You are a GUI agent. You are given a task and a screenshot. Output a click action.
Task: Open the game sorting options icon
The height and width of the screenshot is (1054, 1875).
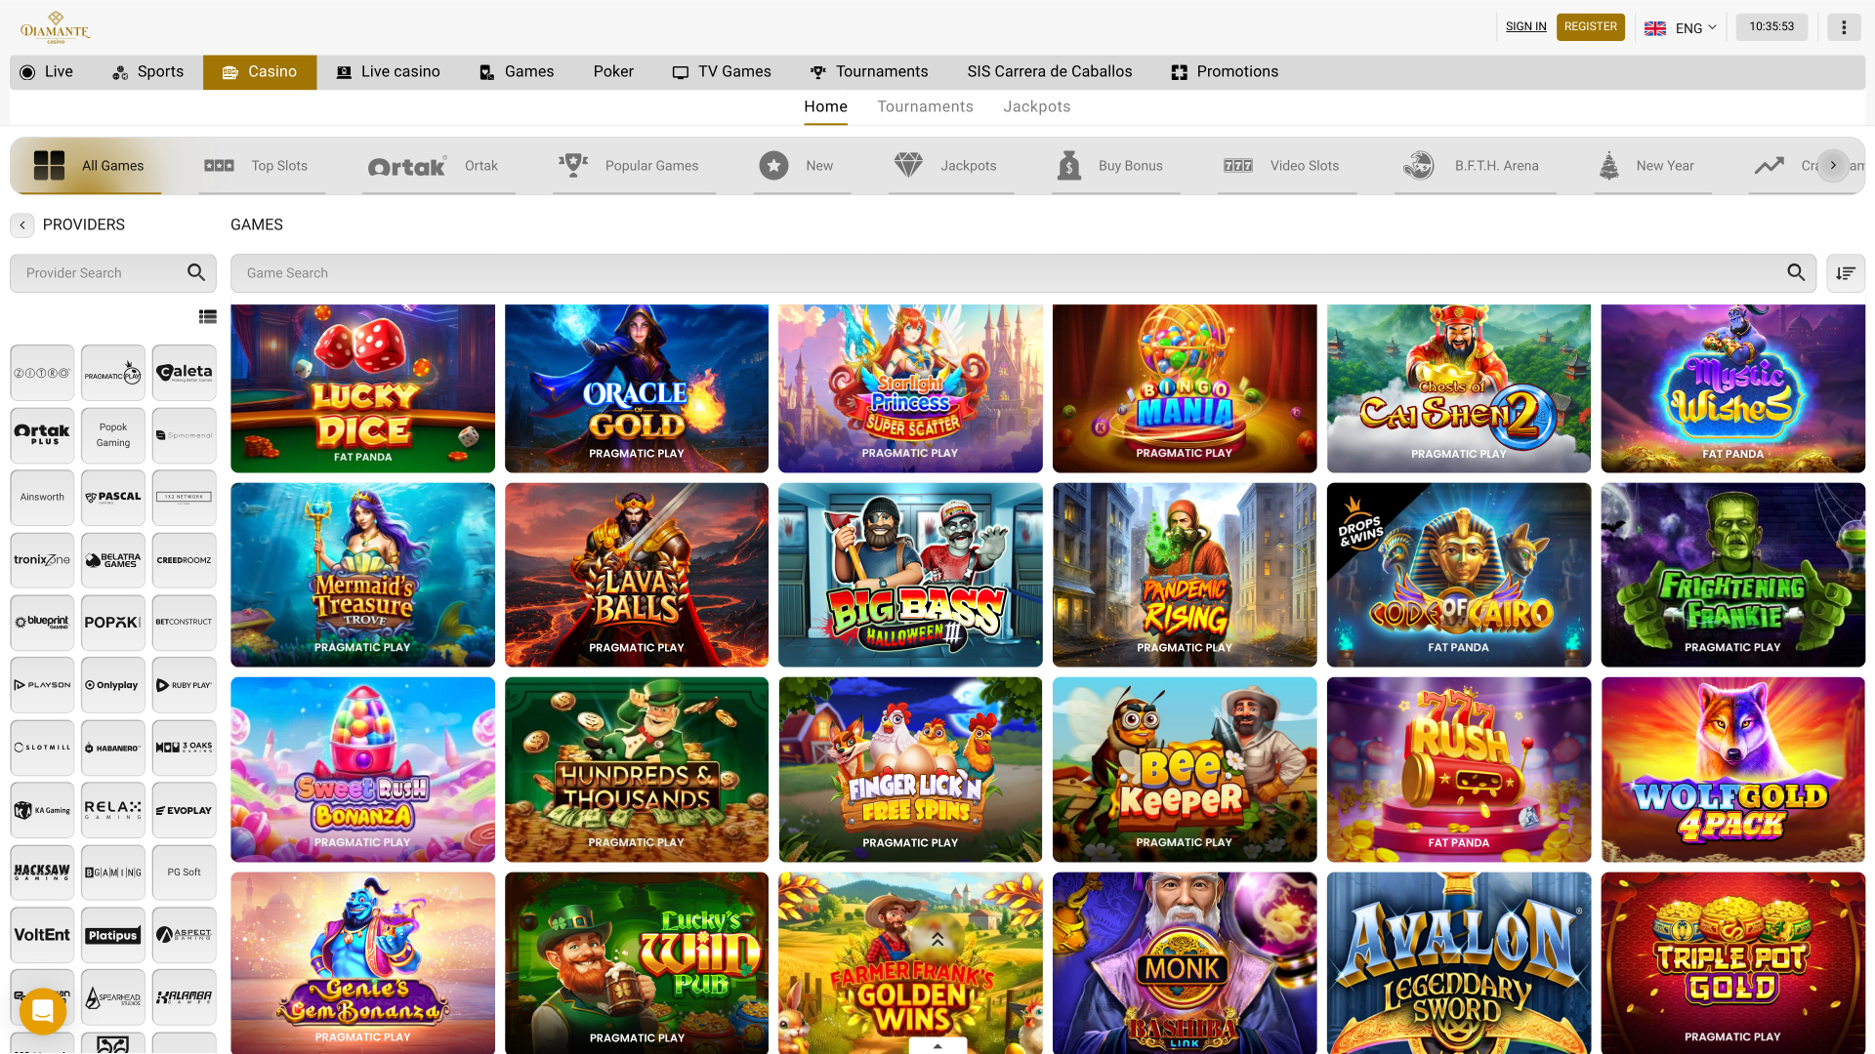1845,273
